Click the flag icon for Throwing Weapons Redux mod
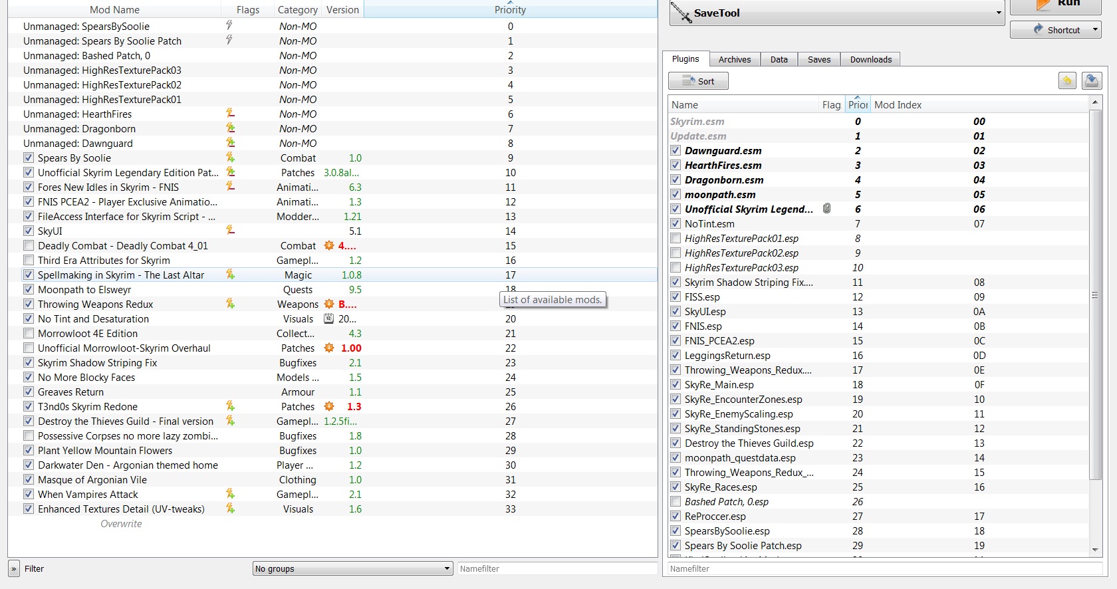 [x=230, y=304]
